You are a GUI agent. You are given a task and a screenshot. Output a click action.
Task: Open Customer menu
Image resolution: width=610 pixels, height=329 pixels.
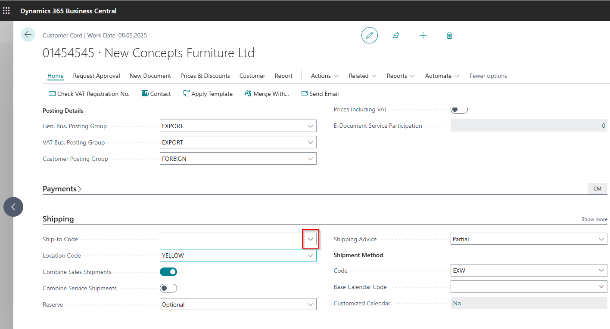(252, 76)
